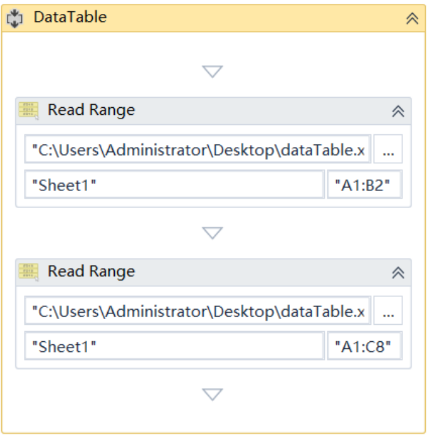Click the workbook path field above the A1:C8 range
Screen dimensions: 434x444
(198, 312)
